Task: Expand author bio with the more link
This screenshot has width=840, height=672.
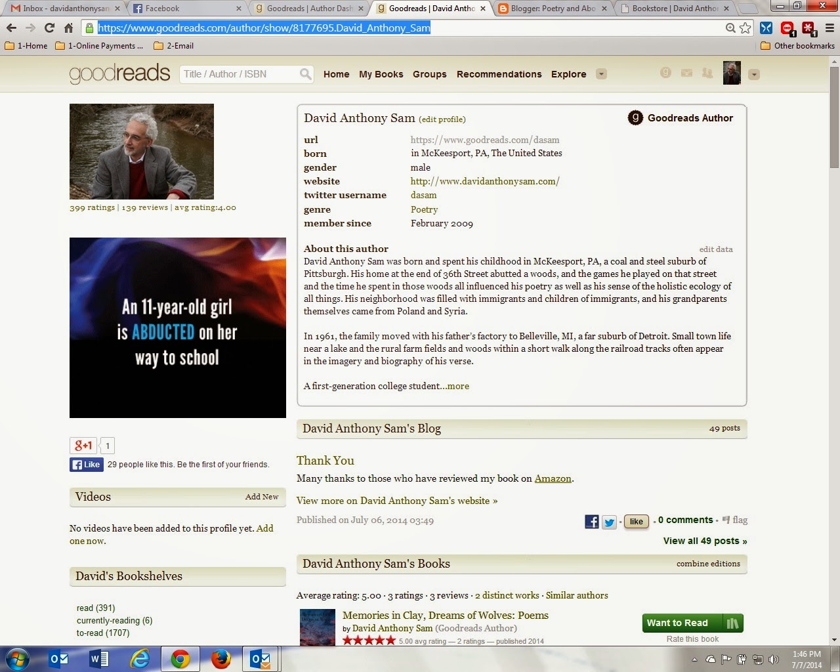Action: (x=458, y=386)
